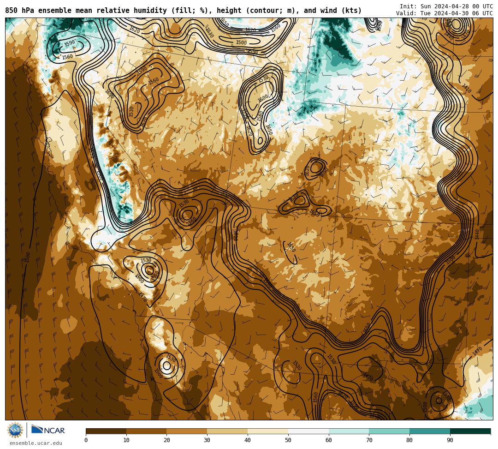Click the NSF logo icon
Viewport: 498px width, 449px height.
click(15, 430)
